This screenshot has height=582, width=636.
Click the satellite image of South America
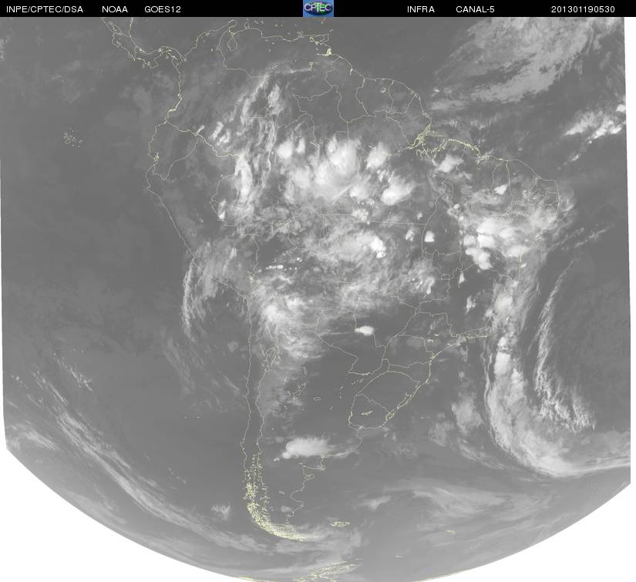(318, 299)
